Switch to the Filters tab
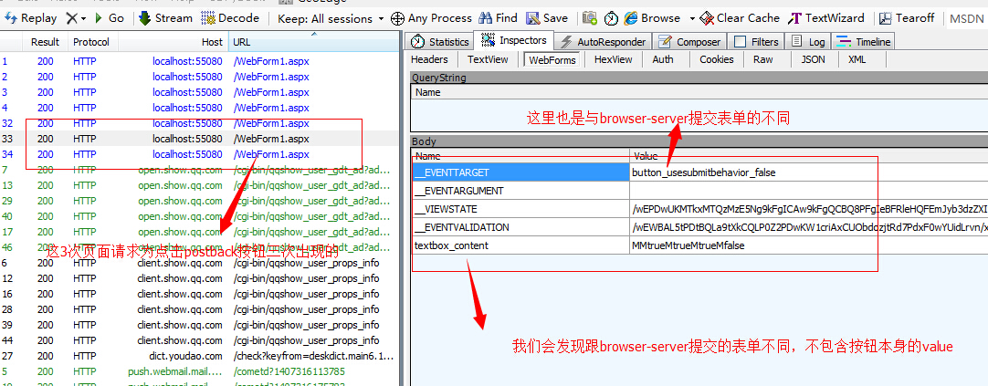This screenshot has width=988, height=386. tap(756, 42)
